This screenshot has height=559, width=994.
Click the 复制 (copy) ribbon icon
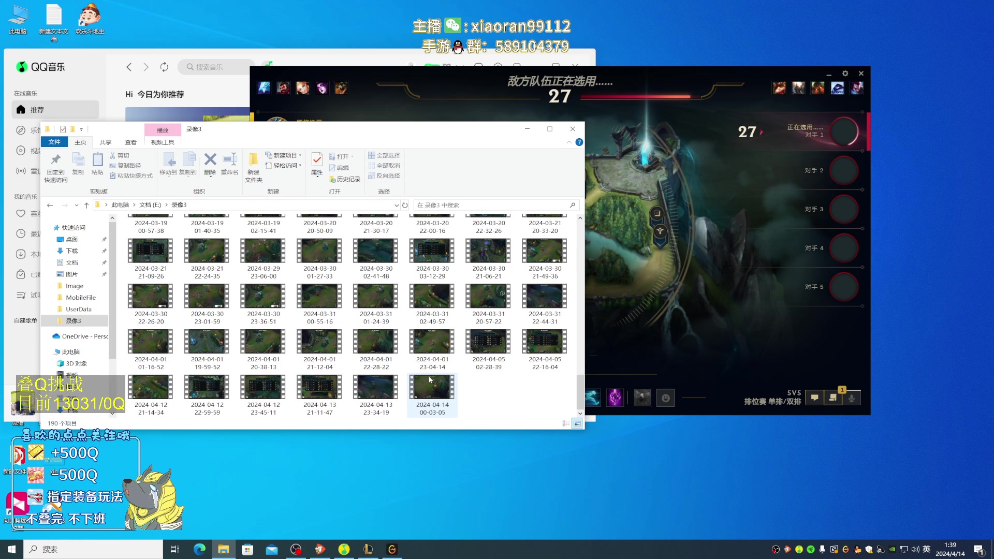78,164
